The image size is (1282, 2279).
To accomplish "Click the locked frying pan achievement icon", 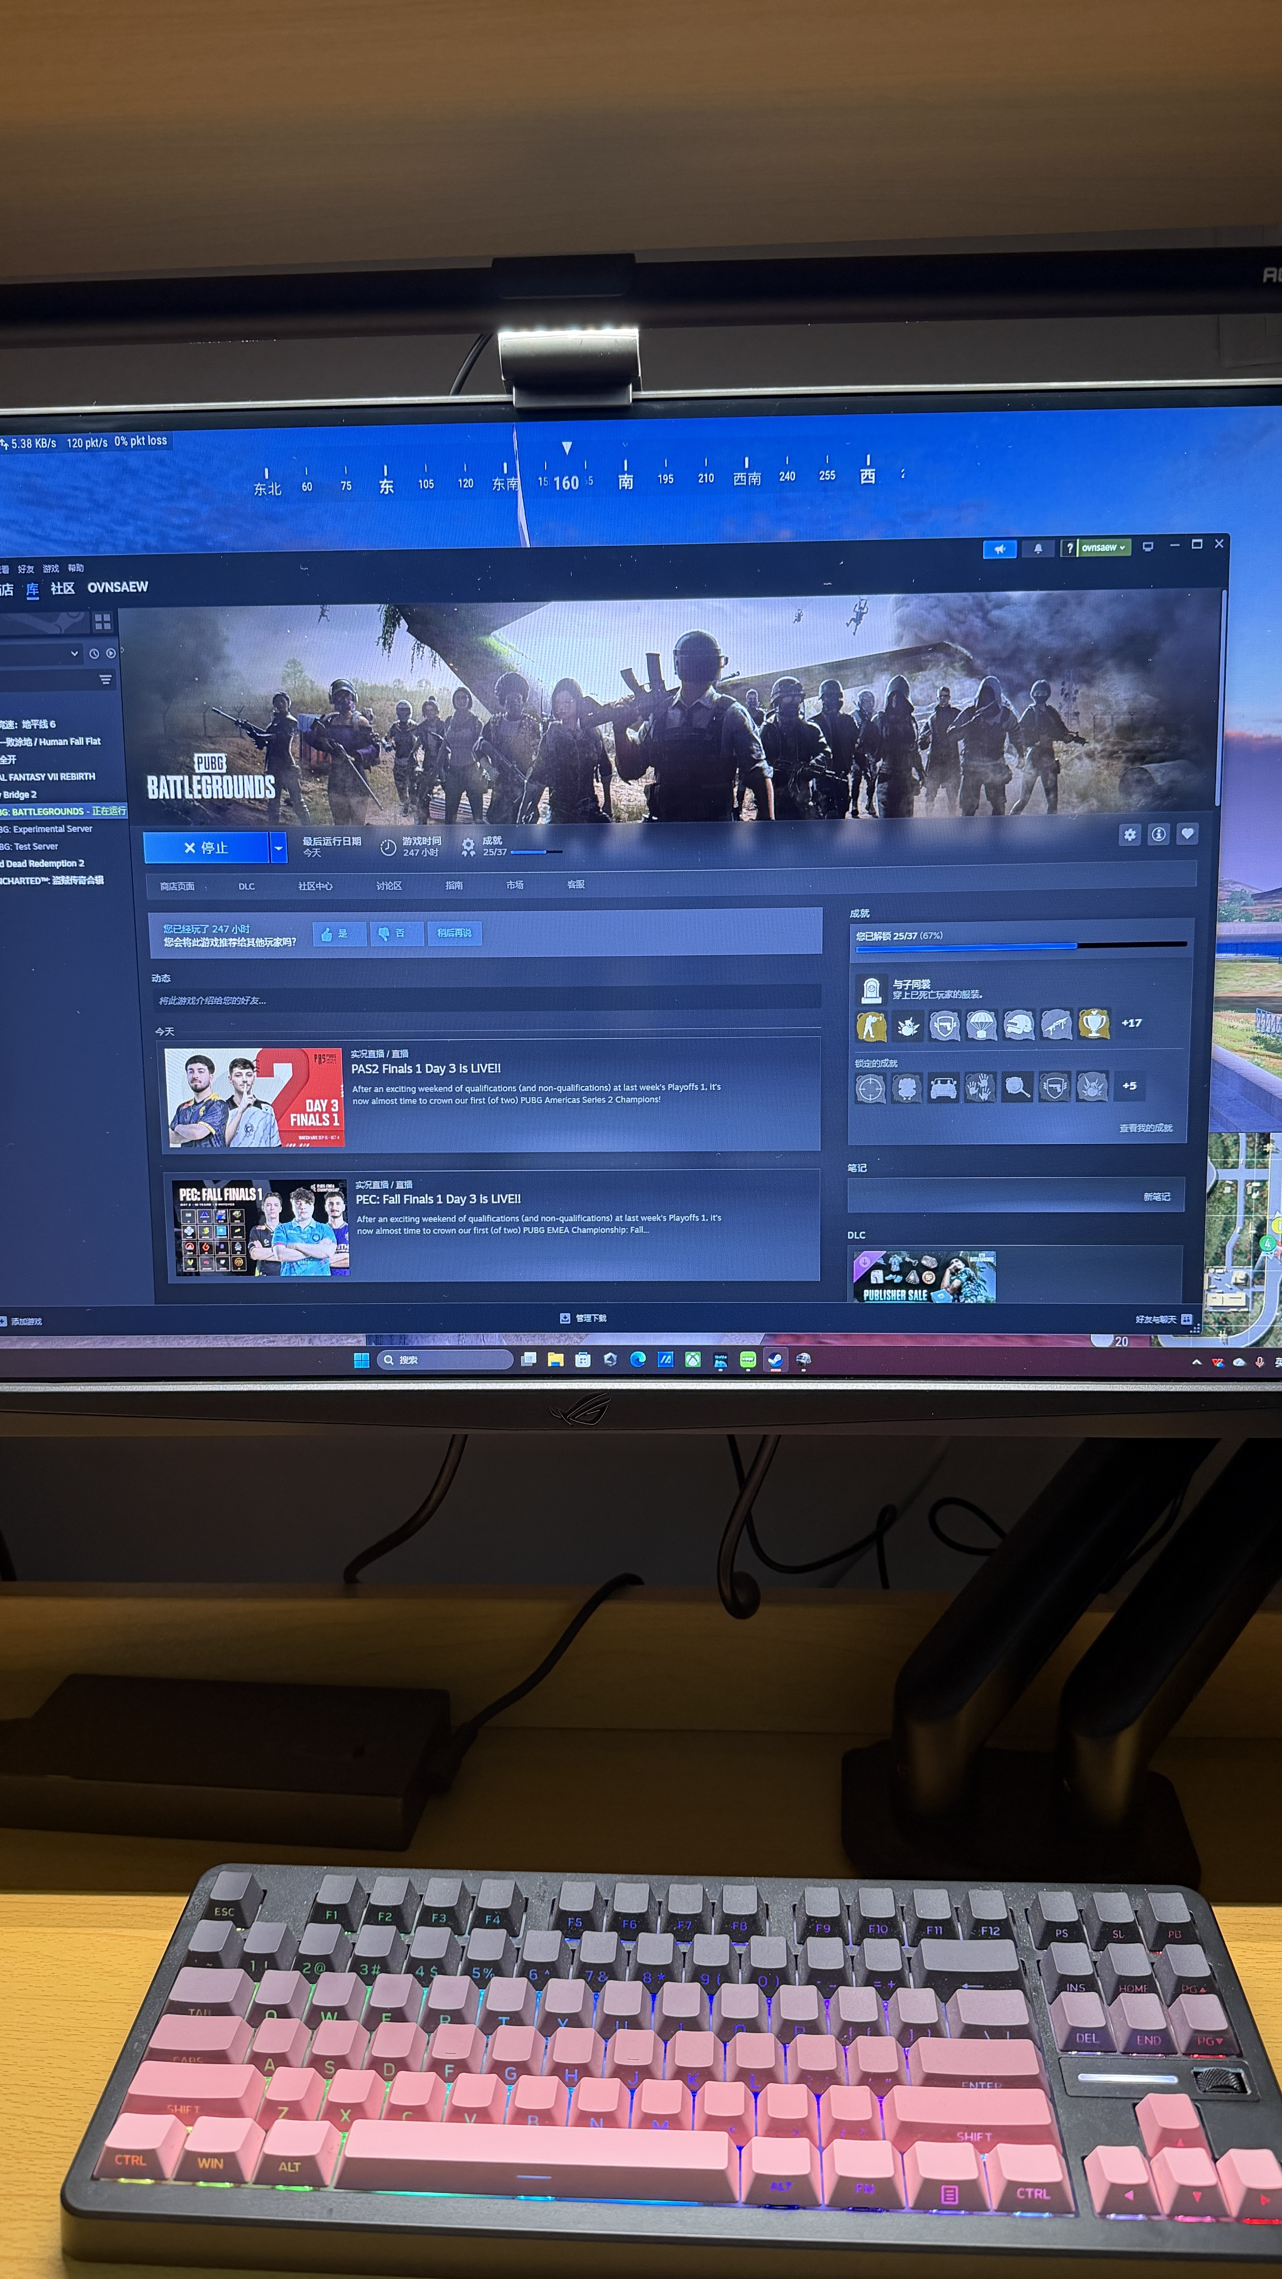I will pyautogui.click(x=1017, y=1086).
